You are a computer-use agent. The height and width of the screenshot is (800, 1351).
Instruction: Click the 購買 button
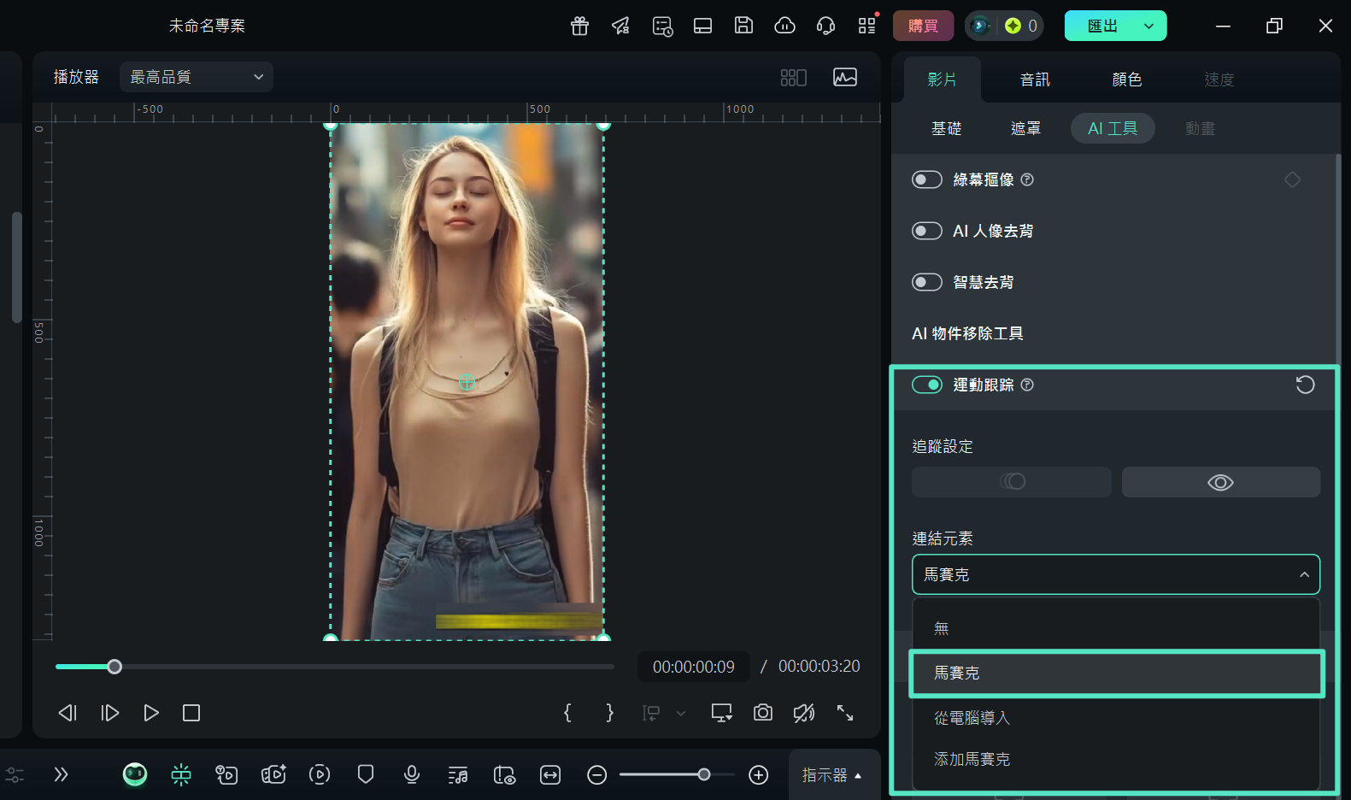(x=923, y=26)
